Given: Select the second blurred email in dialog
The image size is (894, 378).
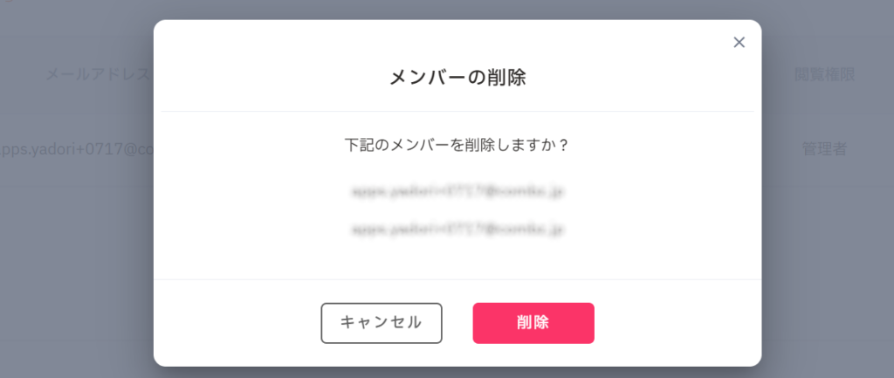Looking at the screenshot, I should [x=457, y=230].
